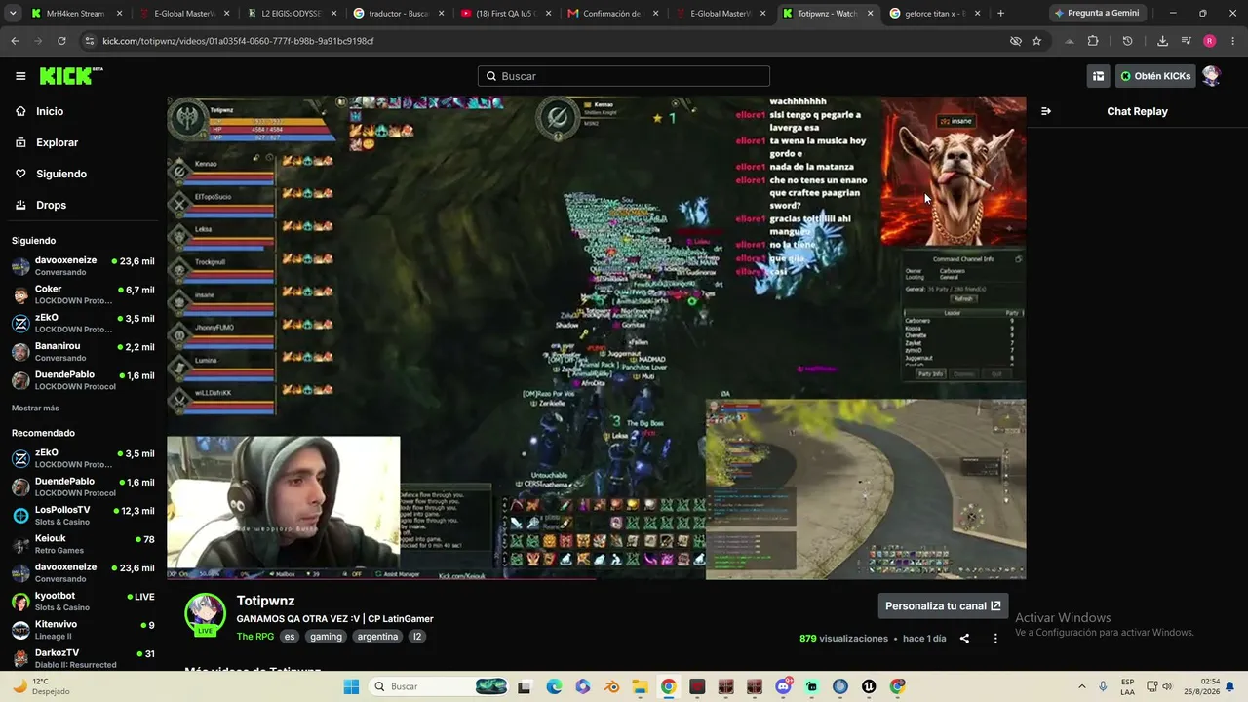Select the es language tag
The width and height of the screenshot is (1248, 702).
[290, 637]
